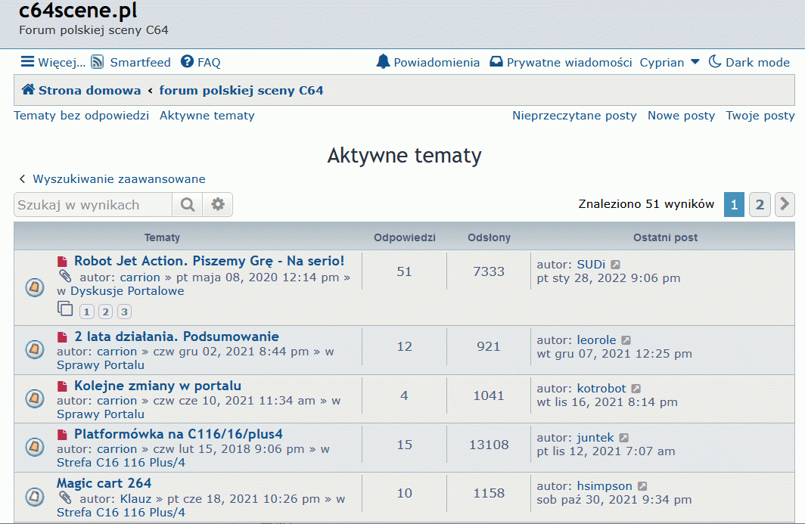Viewport: 805px width, 524px height.
Task: Toggle Dark mode moon icon
Action: click(x=715, y=61)
